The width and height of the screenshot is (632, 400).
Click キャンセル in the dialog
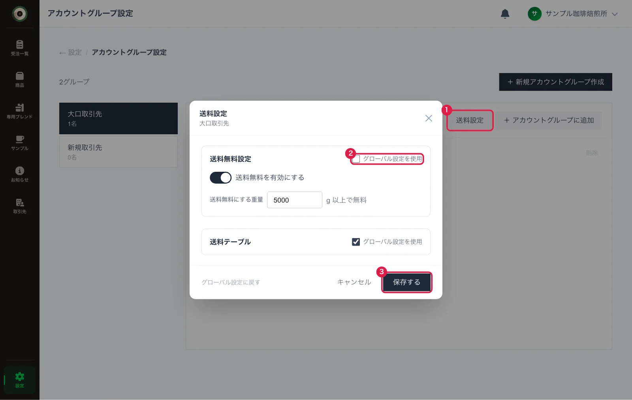coord(354,282)
